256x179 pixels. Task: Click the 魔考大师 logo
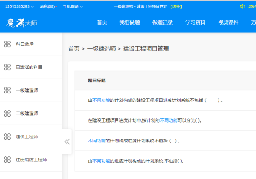point(21,23)
